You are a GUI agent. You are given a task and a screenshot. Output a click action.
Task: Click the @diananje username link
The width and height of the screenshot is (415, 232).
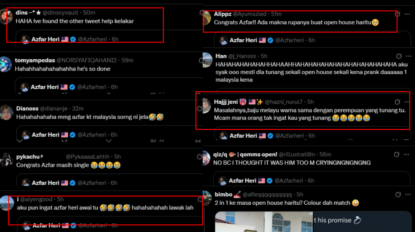55,109
